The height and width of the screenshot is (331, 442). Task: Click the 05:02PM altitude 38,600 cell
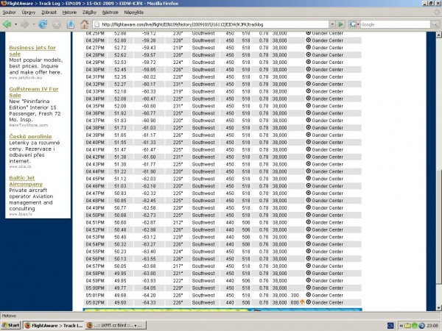click(279, 302)
